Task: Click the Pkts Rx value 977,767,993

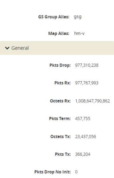Action: [x=87, y=83]
